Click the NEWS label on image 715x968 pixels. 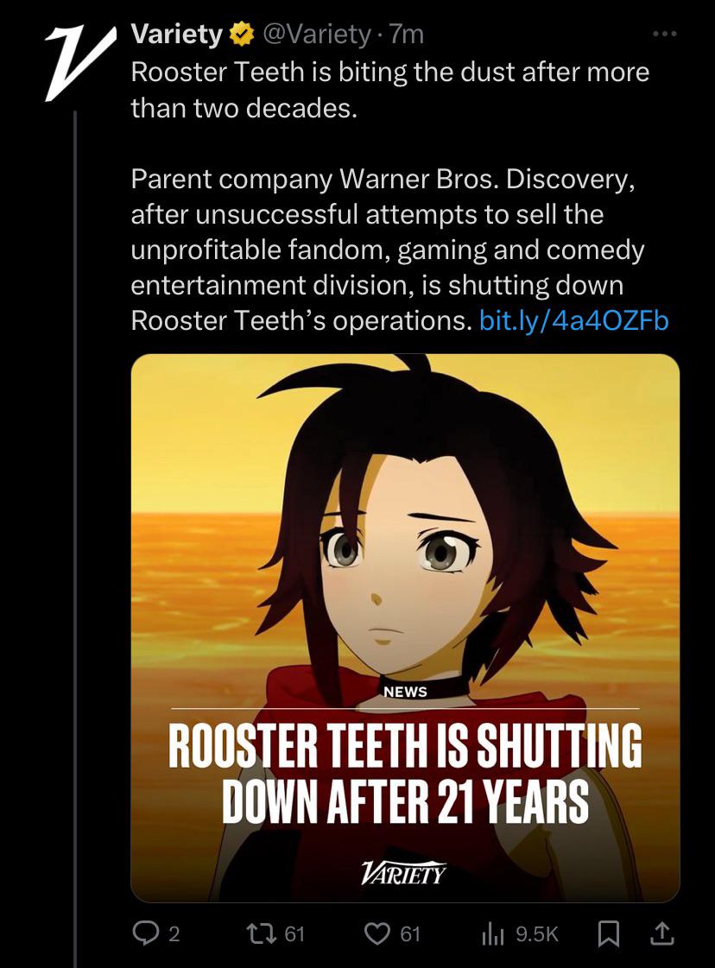405,692
